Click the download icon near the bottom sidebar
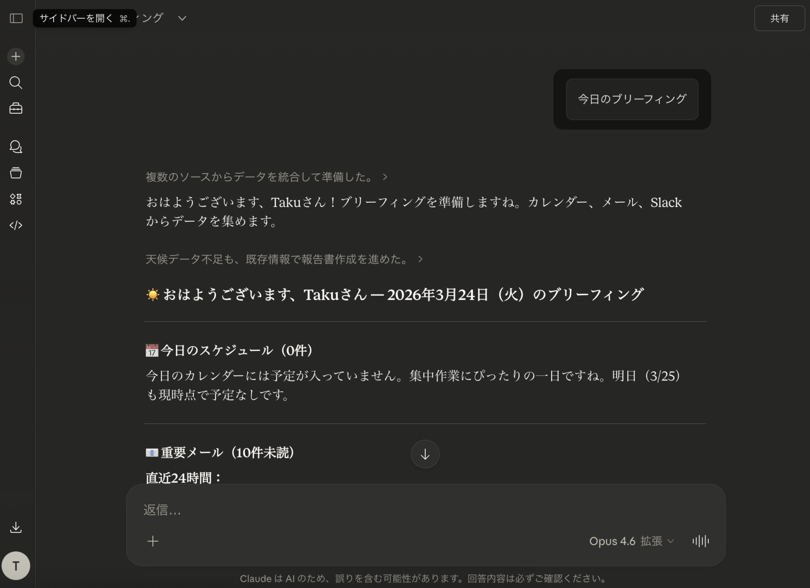This screenshot has width=810, height=588. click(16, 527)
